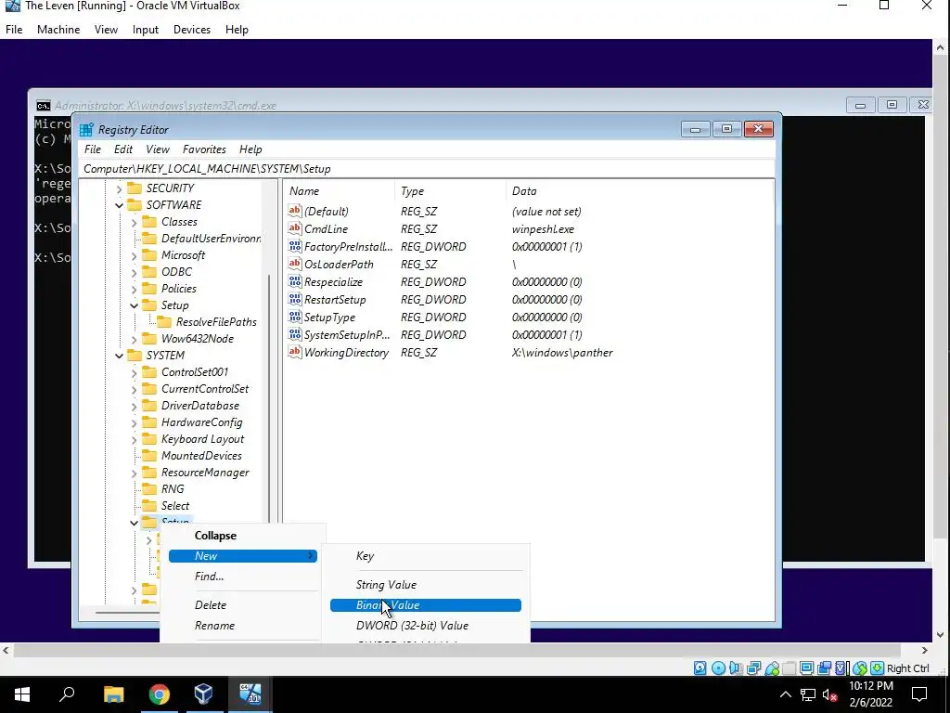Click the 'X:\windows\panther' data value
Screen dimensions: 950x713
(562, 352)
